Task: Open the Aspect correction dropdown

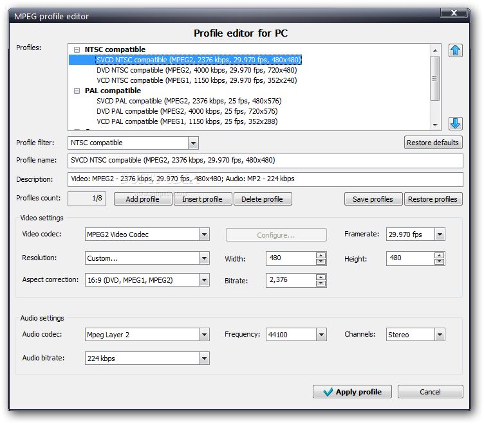Action: [x=204, y=280]
